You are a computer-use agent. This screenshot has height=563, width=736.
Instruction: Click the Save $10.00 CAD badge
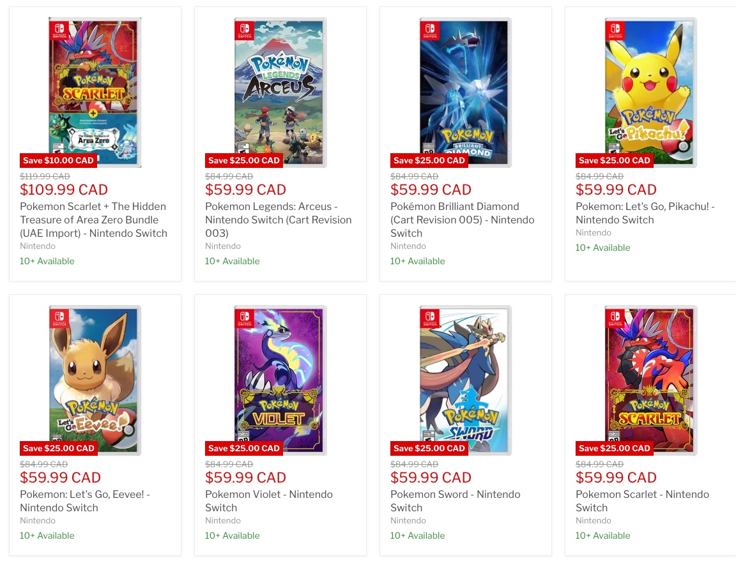[x=59, y=160]
